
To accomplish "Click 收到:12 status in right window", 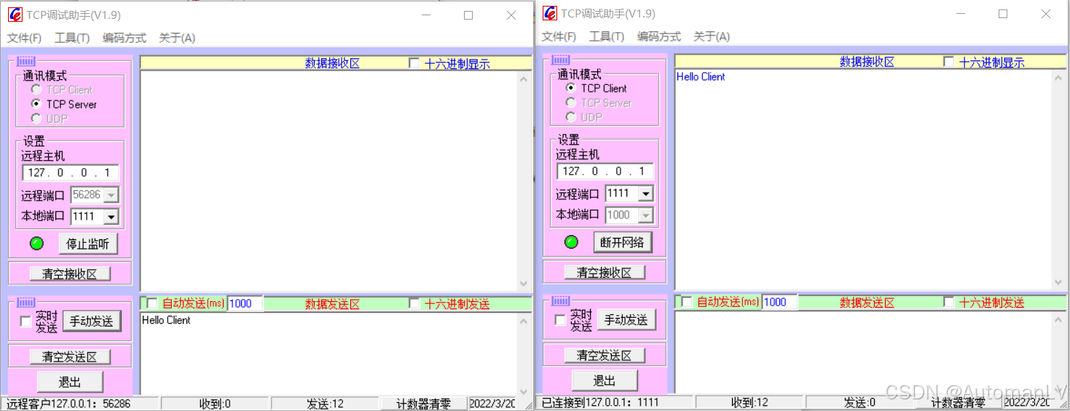I will [750, 402].
